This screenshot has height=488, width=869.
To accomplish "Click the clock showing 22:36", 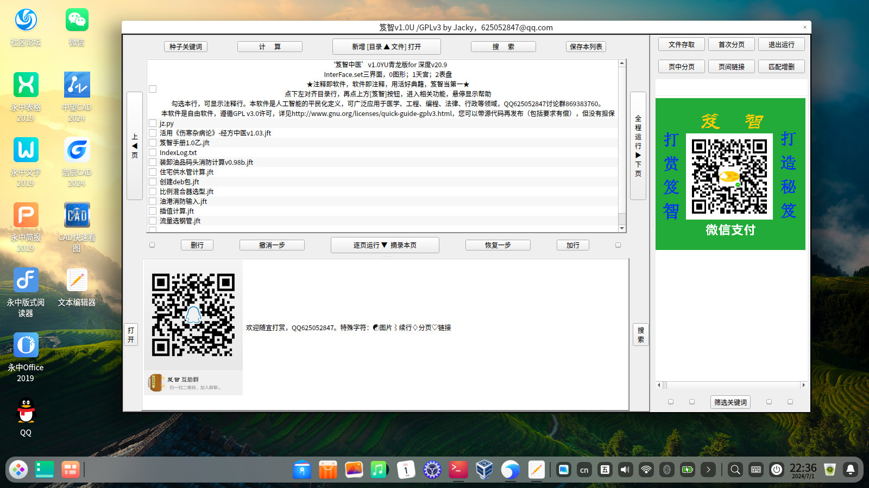I will pos(803,470).
